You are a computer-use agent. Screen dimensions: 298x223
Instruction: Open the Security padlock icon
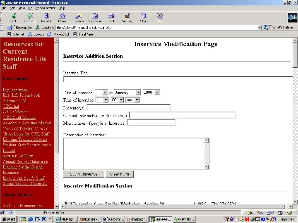(127, 18)
